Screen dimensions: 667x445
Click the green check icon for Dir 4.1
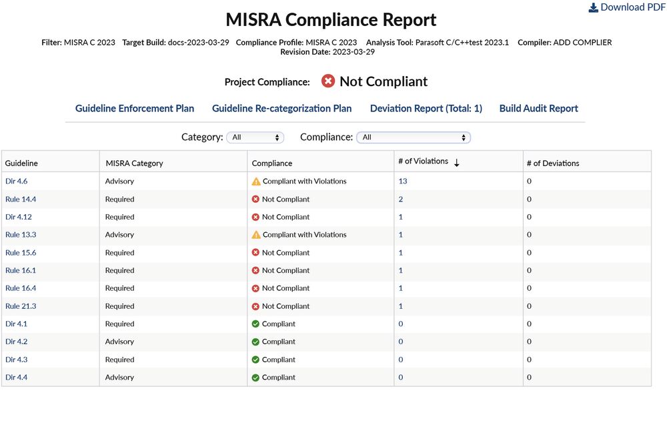pos(255,324)
